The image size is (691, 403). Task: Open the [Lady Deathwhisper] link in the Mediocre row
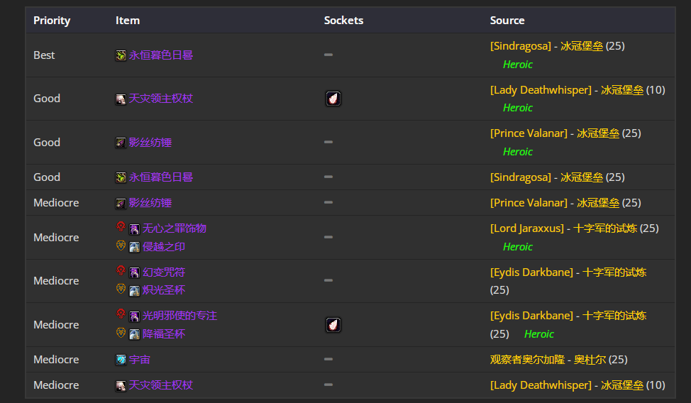(x=540, y=385)
